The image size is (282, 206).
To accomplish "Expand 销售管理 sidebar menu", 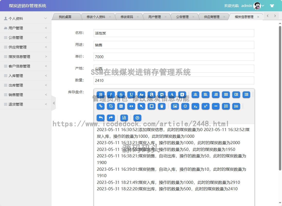I will pyautogui.click(x=25, y=95).
